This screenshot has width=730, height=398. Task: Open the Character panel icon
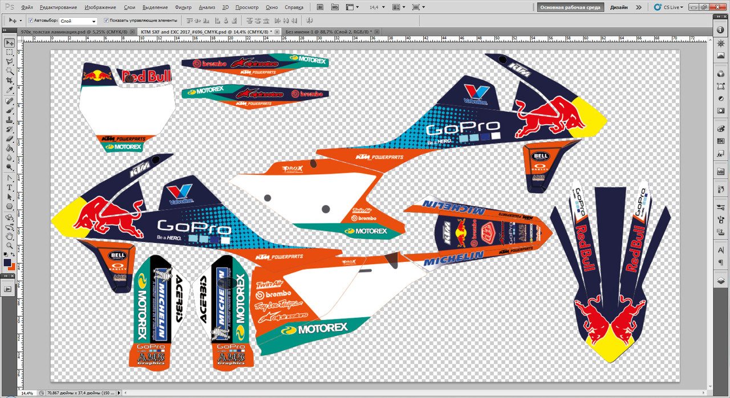[x=720, y=250]
